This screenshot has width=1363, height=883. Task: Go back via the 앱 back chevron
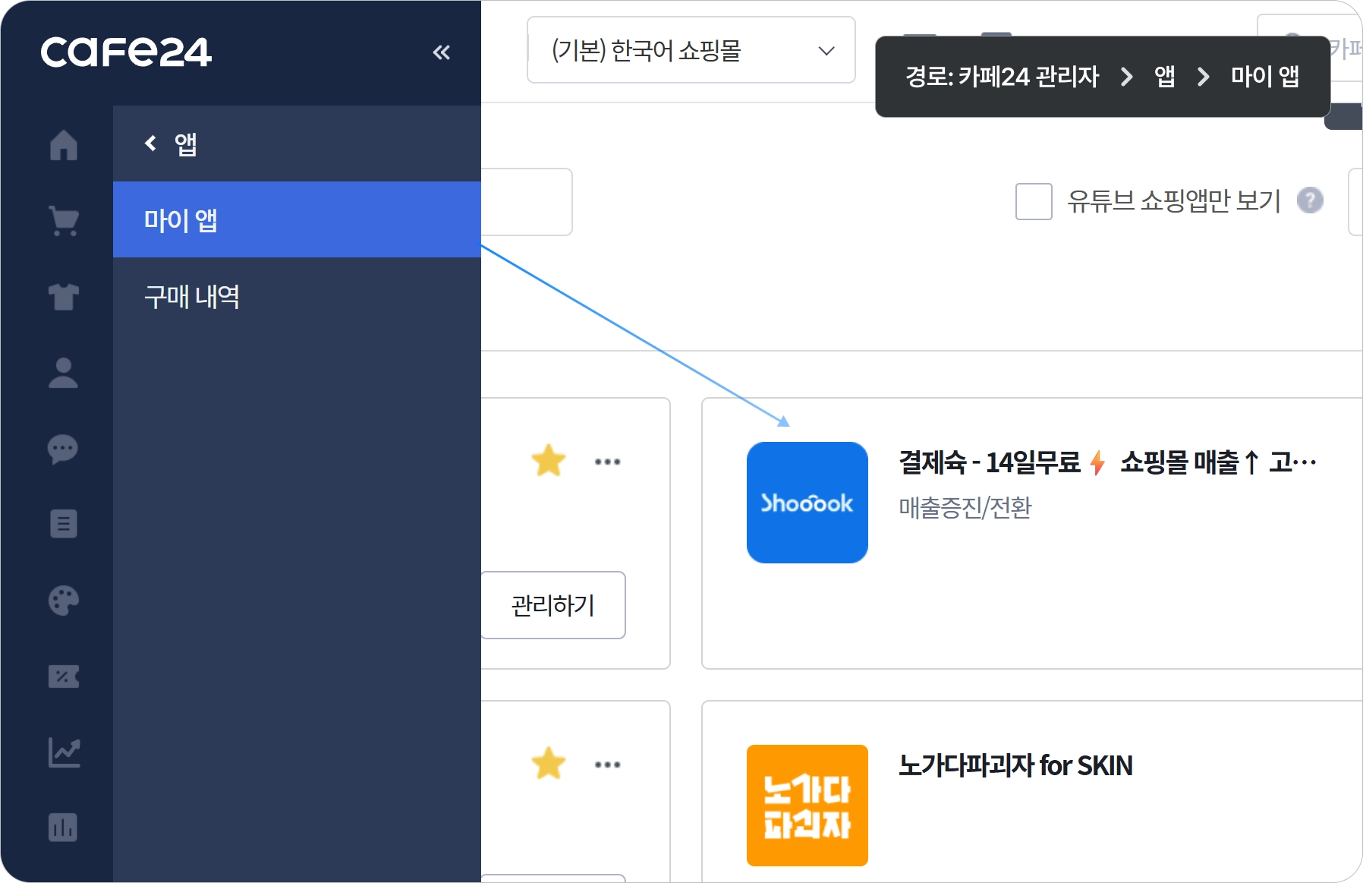[151, 143]
